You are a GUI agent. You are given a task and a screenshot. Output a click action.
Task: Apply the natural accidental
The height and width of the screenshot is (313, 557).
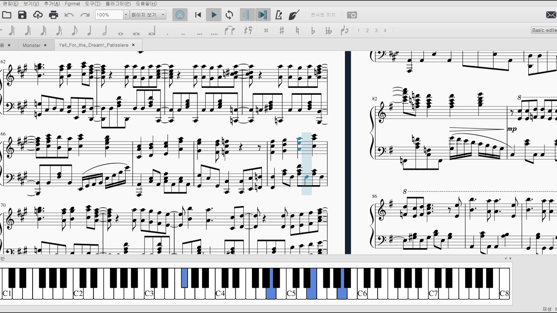click(298, 31)
